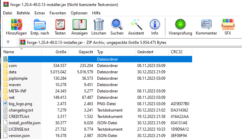The image size is (242, 139).
Task: Select the parent directory '..' row
Action: click(97, 59)
